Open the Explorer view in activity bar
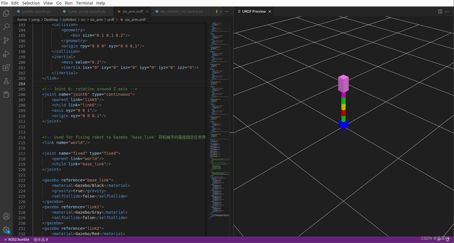This screenshot has width=454, height=243. point(6,13)
